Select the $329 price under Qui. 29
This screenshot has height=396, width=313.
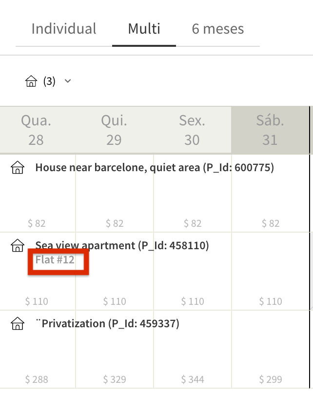pyautogui.click(x=115, y=379)
